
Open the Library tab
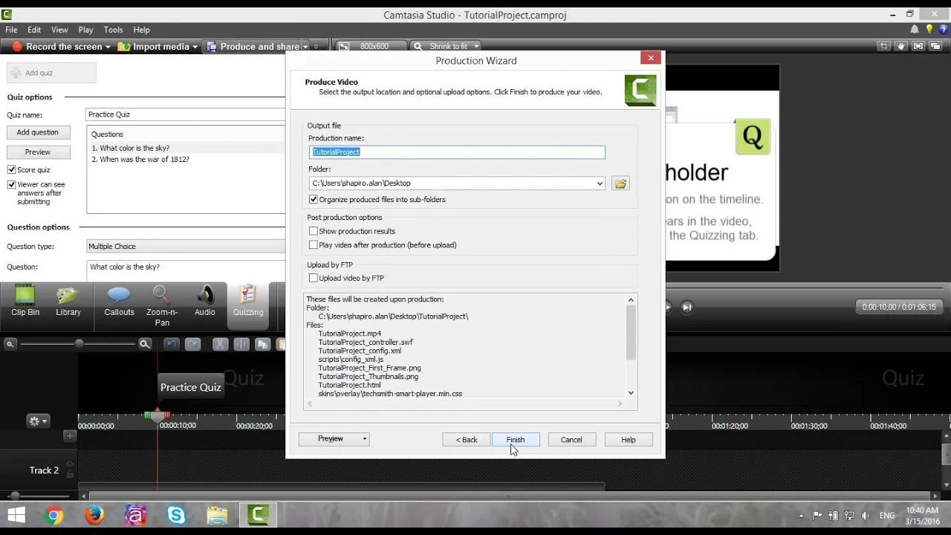point(68,301)
